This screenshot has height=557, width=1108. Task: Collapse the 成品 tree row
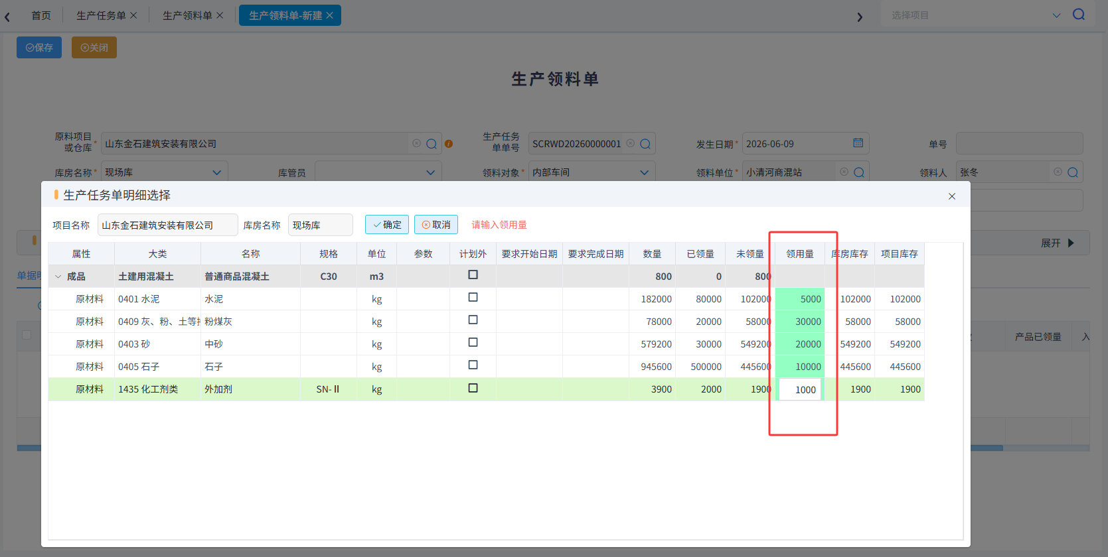58,277
